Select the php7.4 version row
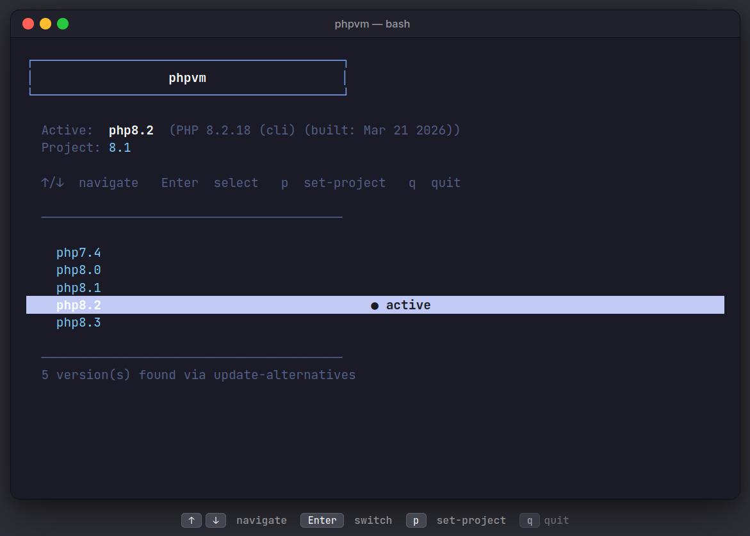The width and height of the screenshot is (750, 536). tap(375, 252)
